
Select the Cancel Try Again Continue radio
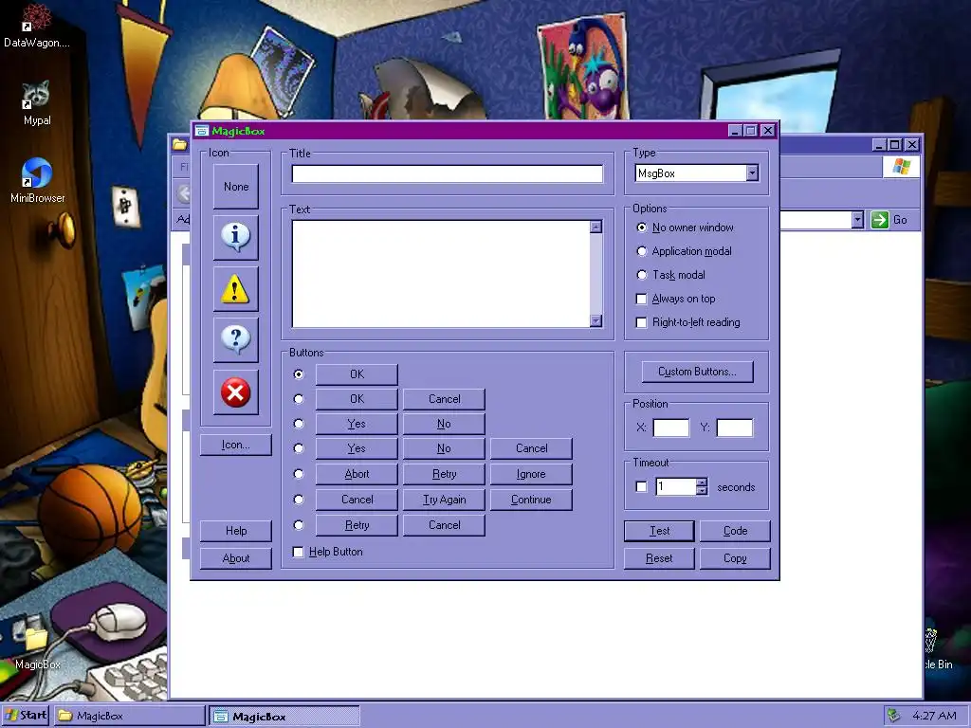click(x=299, y=499)
